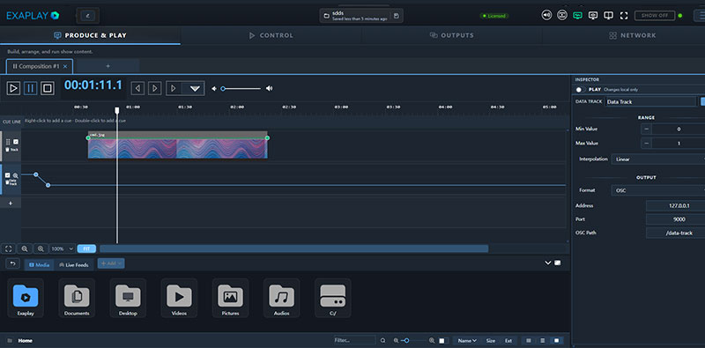Click the display output icon in header
This screenshot has width=705, height=348.
(593, 16)
